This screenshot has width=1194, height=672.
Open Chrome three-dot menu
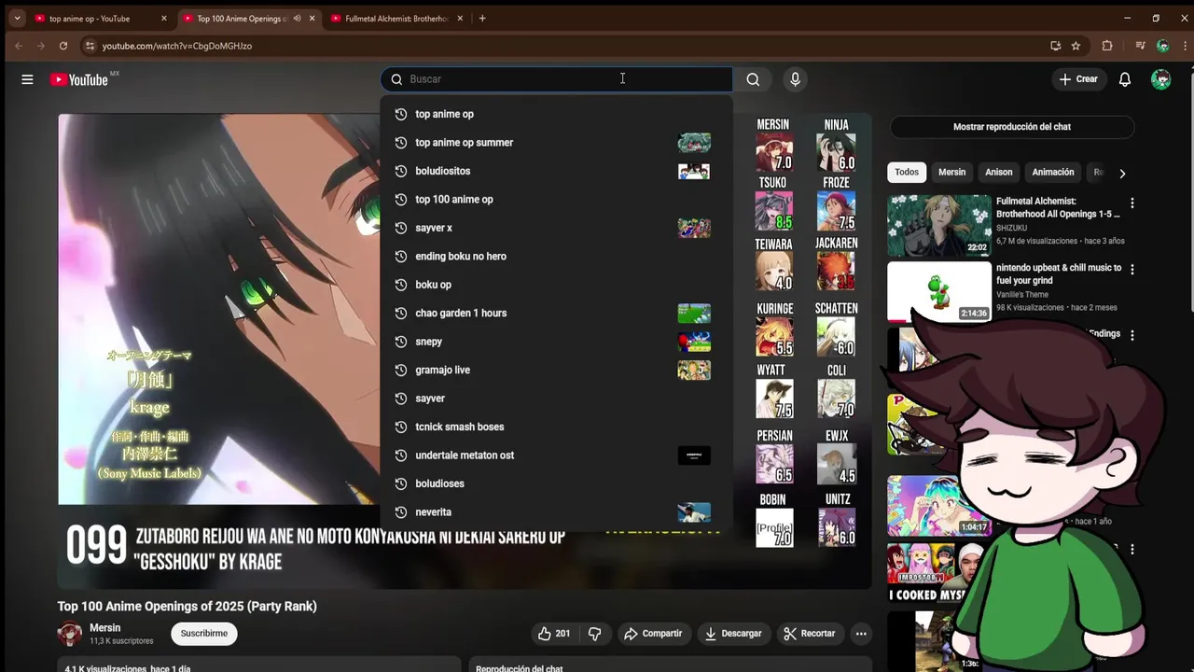click(x=1185, y=46)
